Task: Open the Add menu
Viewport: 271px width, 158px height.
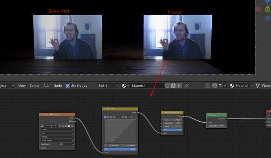Action: click(46, 86)
